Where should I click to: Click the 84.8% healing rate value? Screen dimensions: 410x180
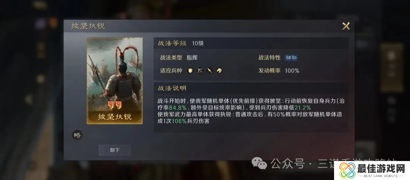click(178, 107)
